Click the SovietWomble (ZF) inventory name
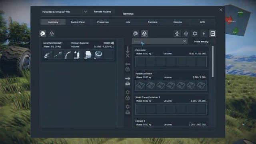Viewport: 256px width, 144px height. [52, 43]
